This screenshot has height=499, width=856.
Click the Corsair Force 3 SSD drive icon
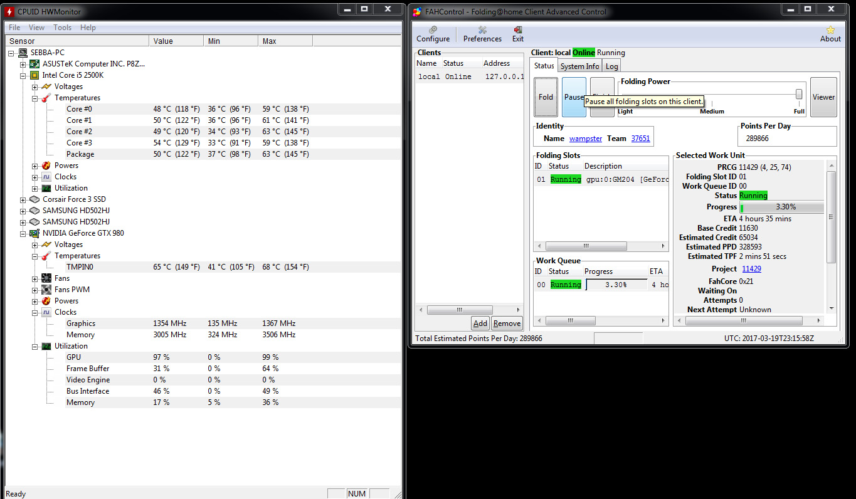pyautogui.click(x=35, y=199)
